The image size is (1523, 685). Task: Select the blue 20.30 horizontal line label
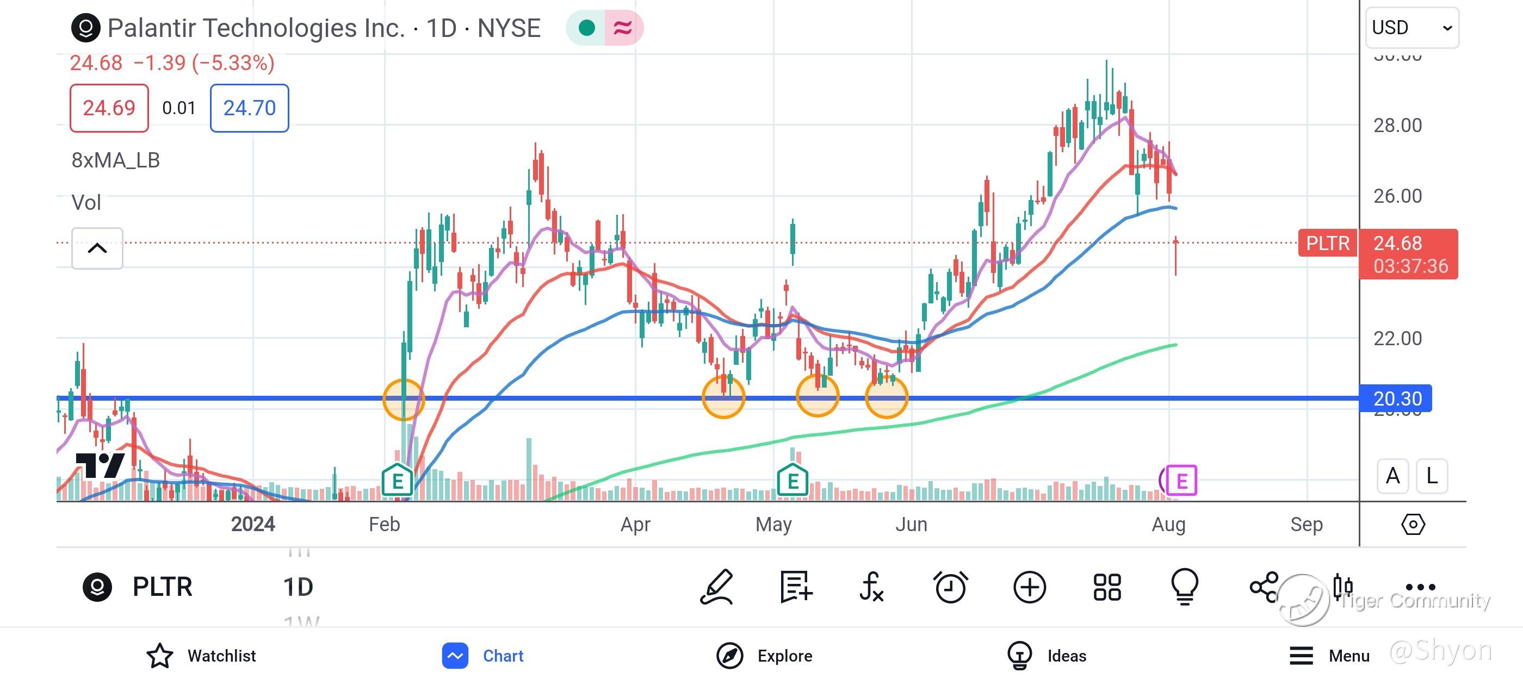(1396, 398)
